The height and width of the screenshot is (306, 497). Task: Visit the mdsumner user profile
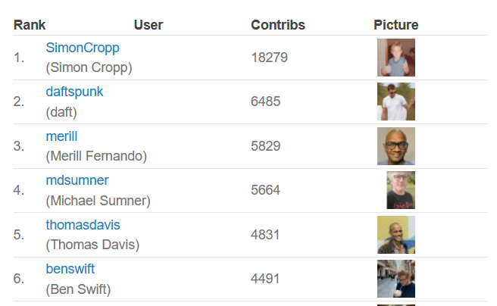[x=77, y=180]
